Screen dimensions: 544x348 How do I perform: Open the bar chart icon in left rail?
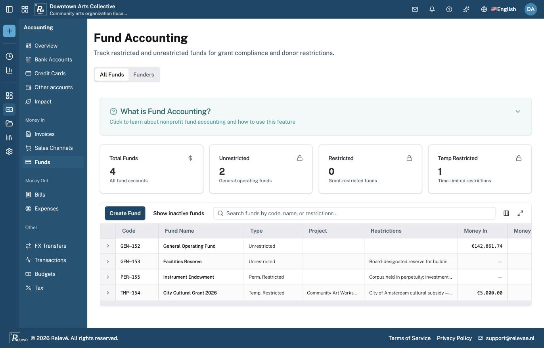(x=9, y=70)
